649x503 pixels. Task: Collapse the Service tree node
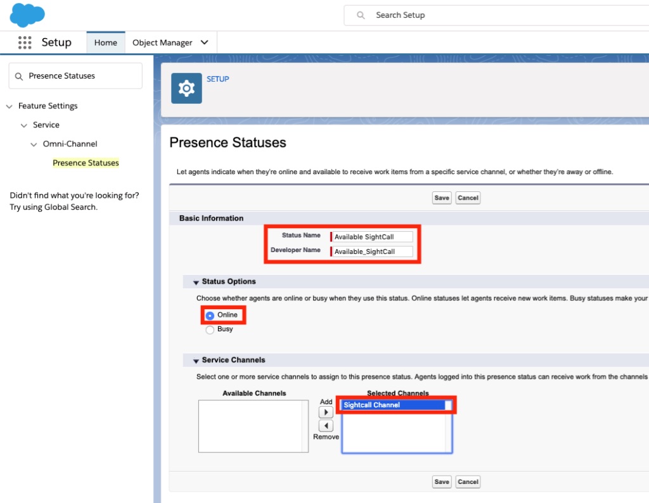(x=24, y=125)
